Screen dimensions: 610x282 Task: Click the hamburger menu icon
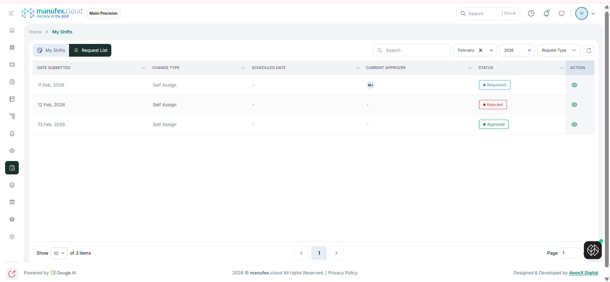[x=11, y=13]
